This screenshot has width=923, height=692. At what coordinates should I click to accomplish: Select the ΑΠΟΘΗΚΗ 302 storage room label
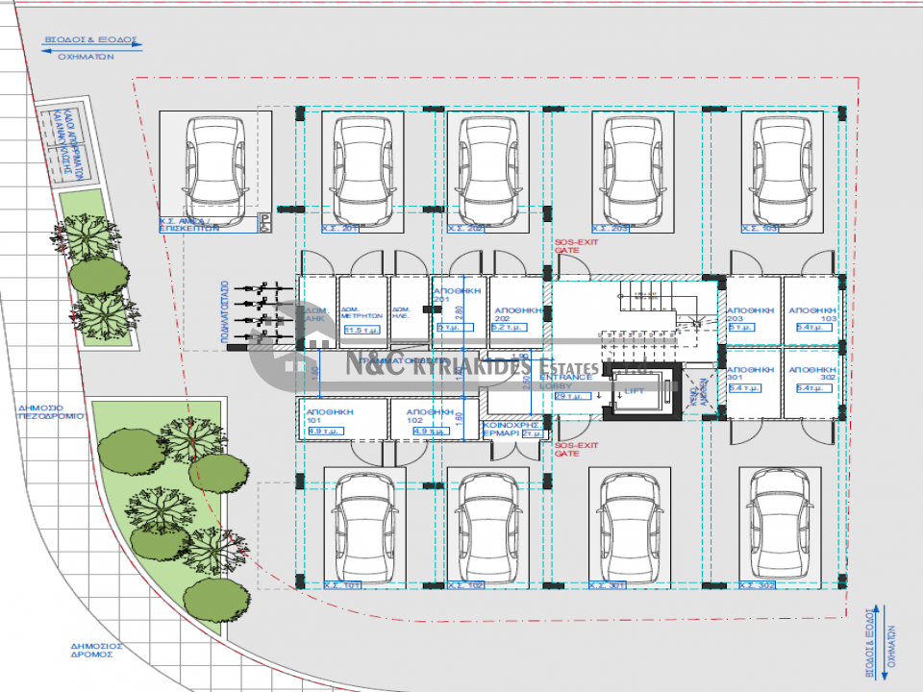point(812,373)
